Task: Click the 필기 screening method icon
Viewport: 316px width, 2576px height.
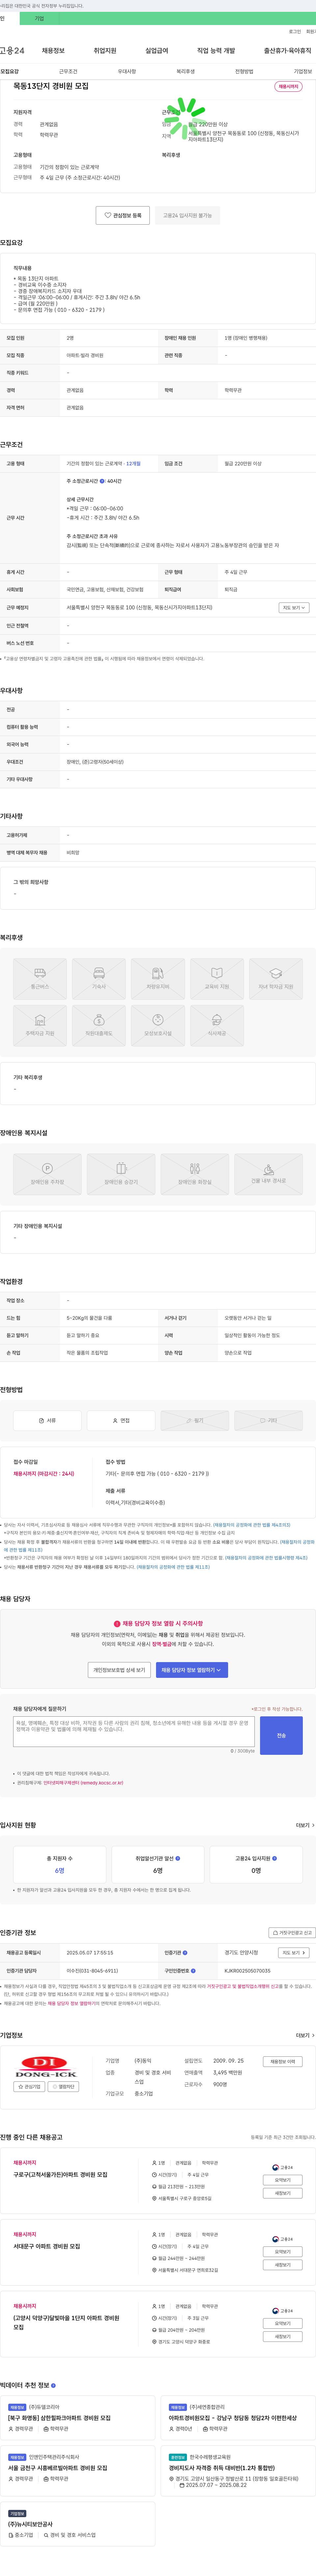Action: pyautogui.click(x=195, y=1420)
